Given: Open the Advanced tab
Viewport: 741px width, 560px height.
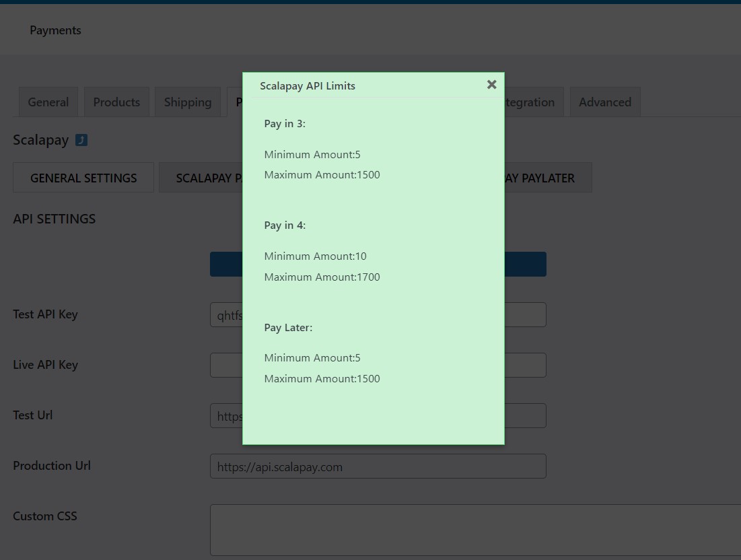Looking at the screenshot, I should click(605, 102).
